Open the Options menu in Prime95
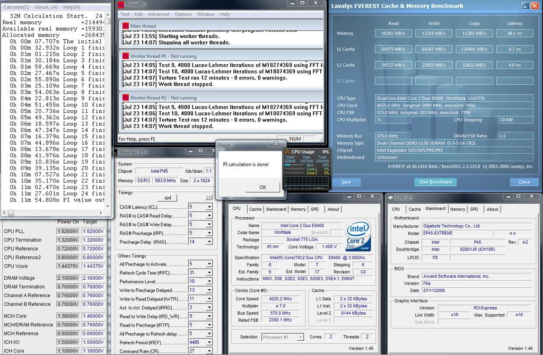The image size is (543, 355). [x=183, y=14]
